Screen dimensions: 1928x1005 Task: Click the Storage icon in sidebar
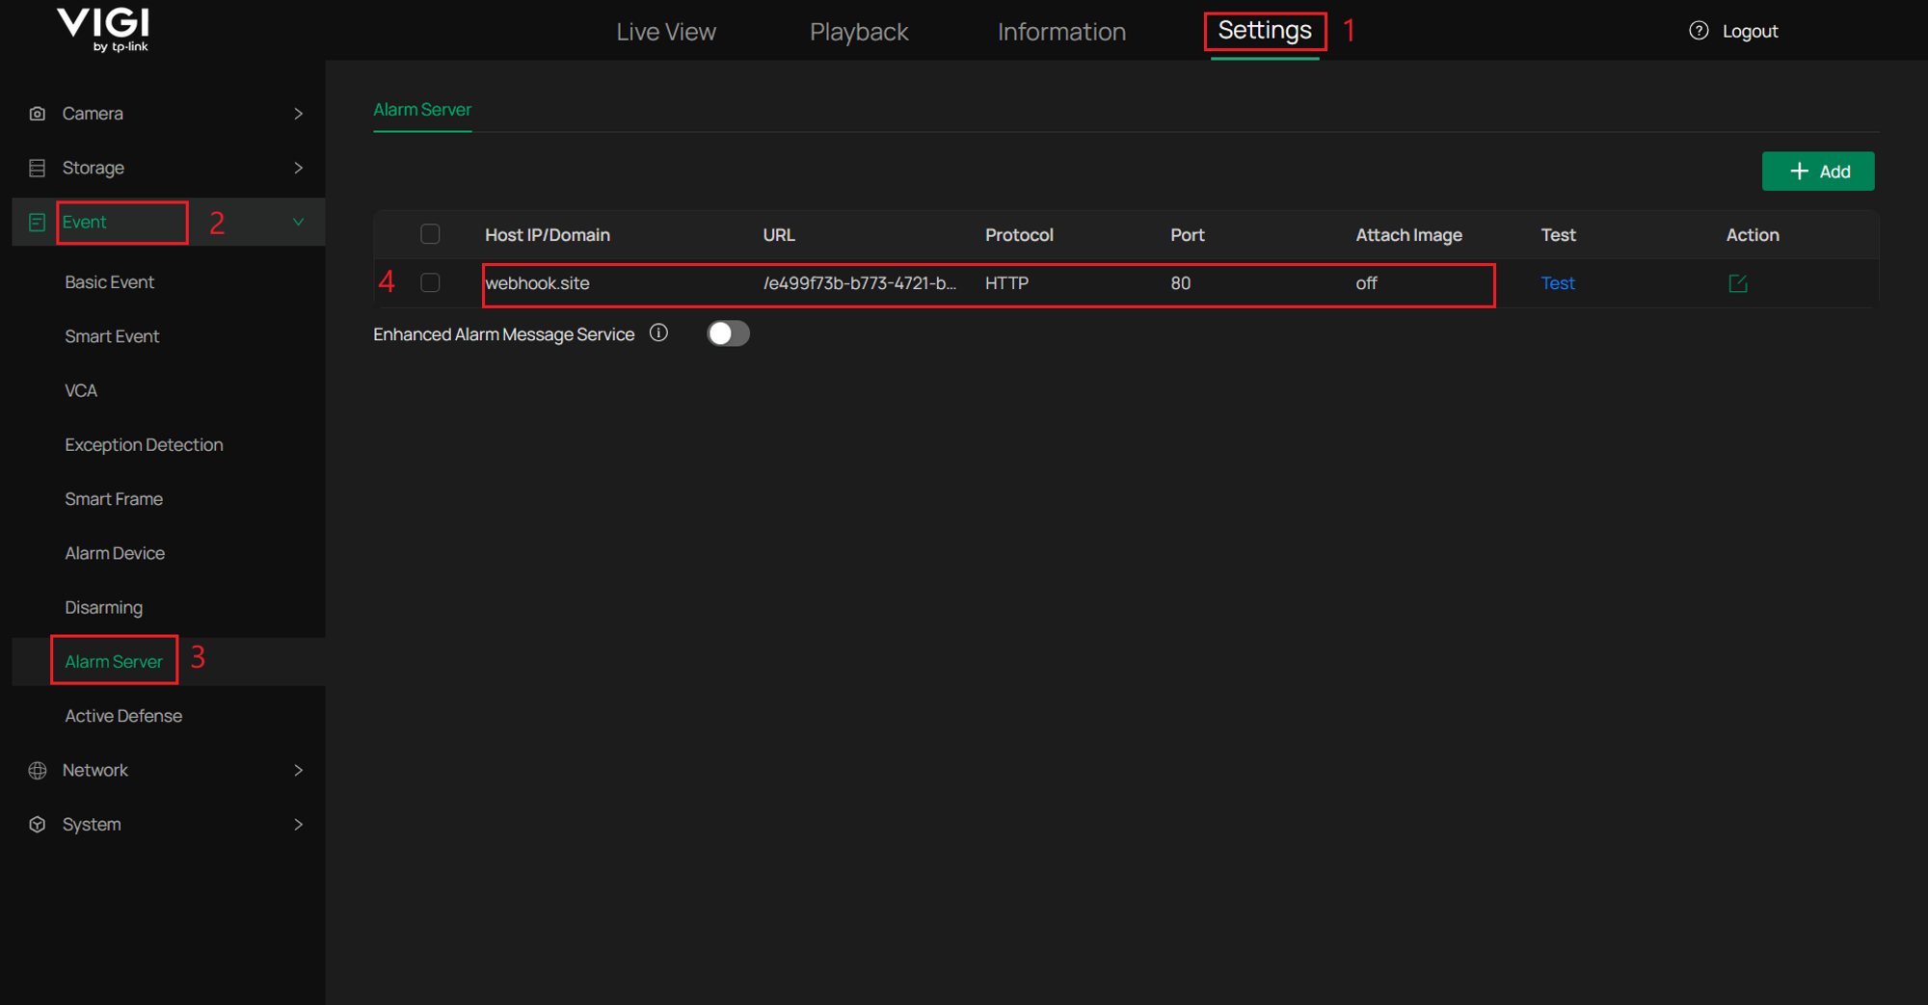click(38, 168)
